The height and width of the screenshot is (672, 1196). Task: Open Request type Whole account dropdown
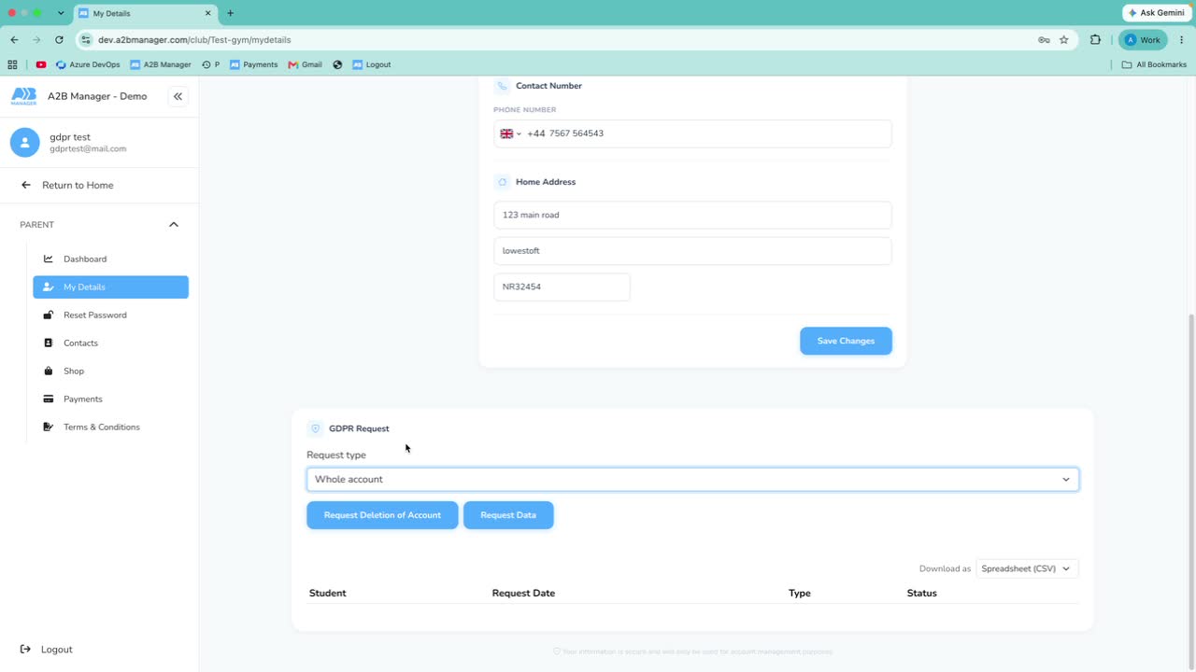(692, 479)
